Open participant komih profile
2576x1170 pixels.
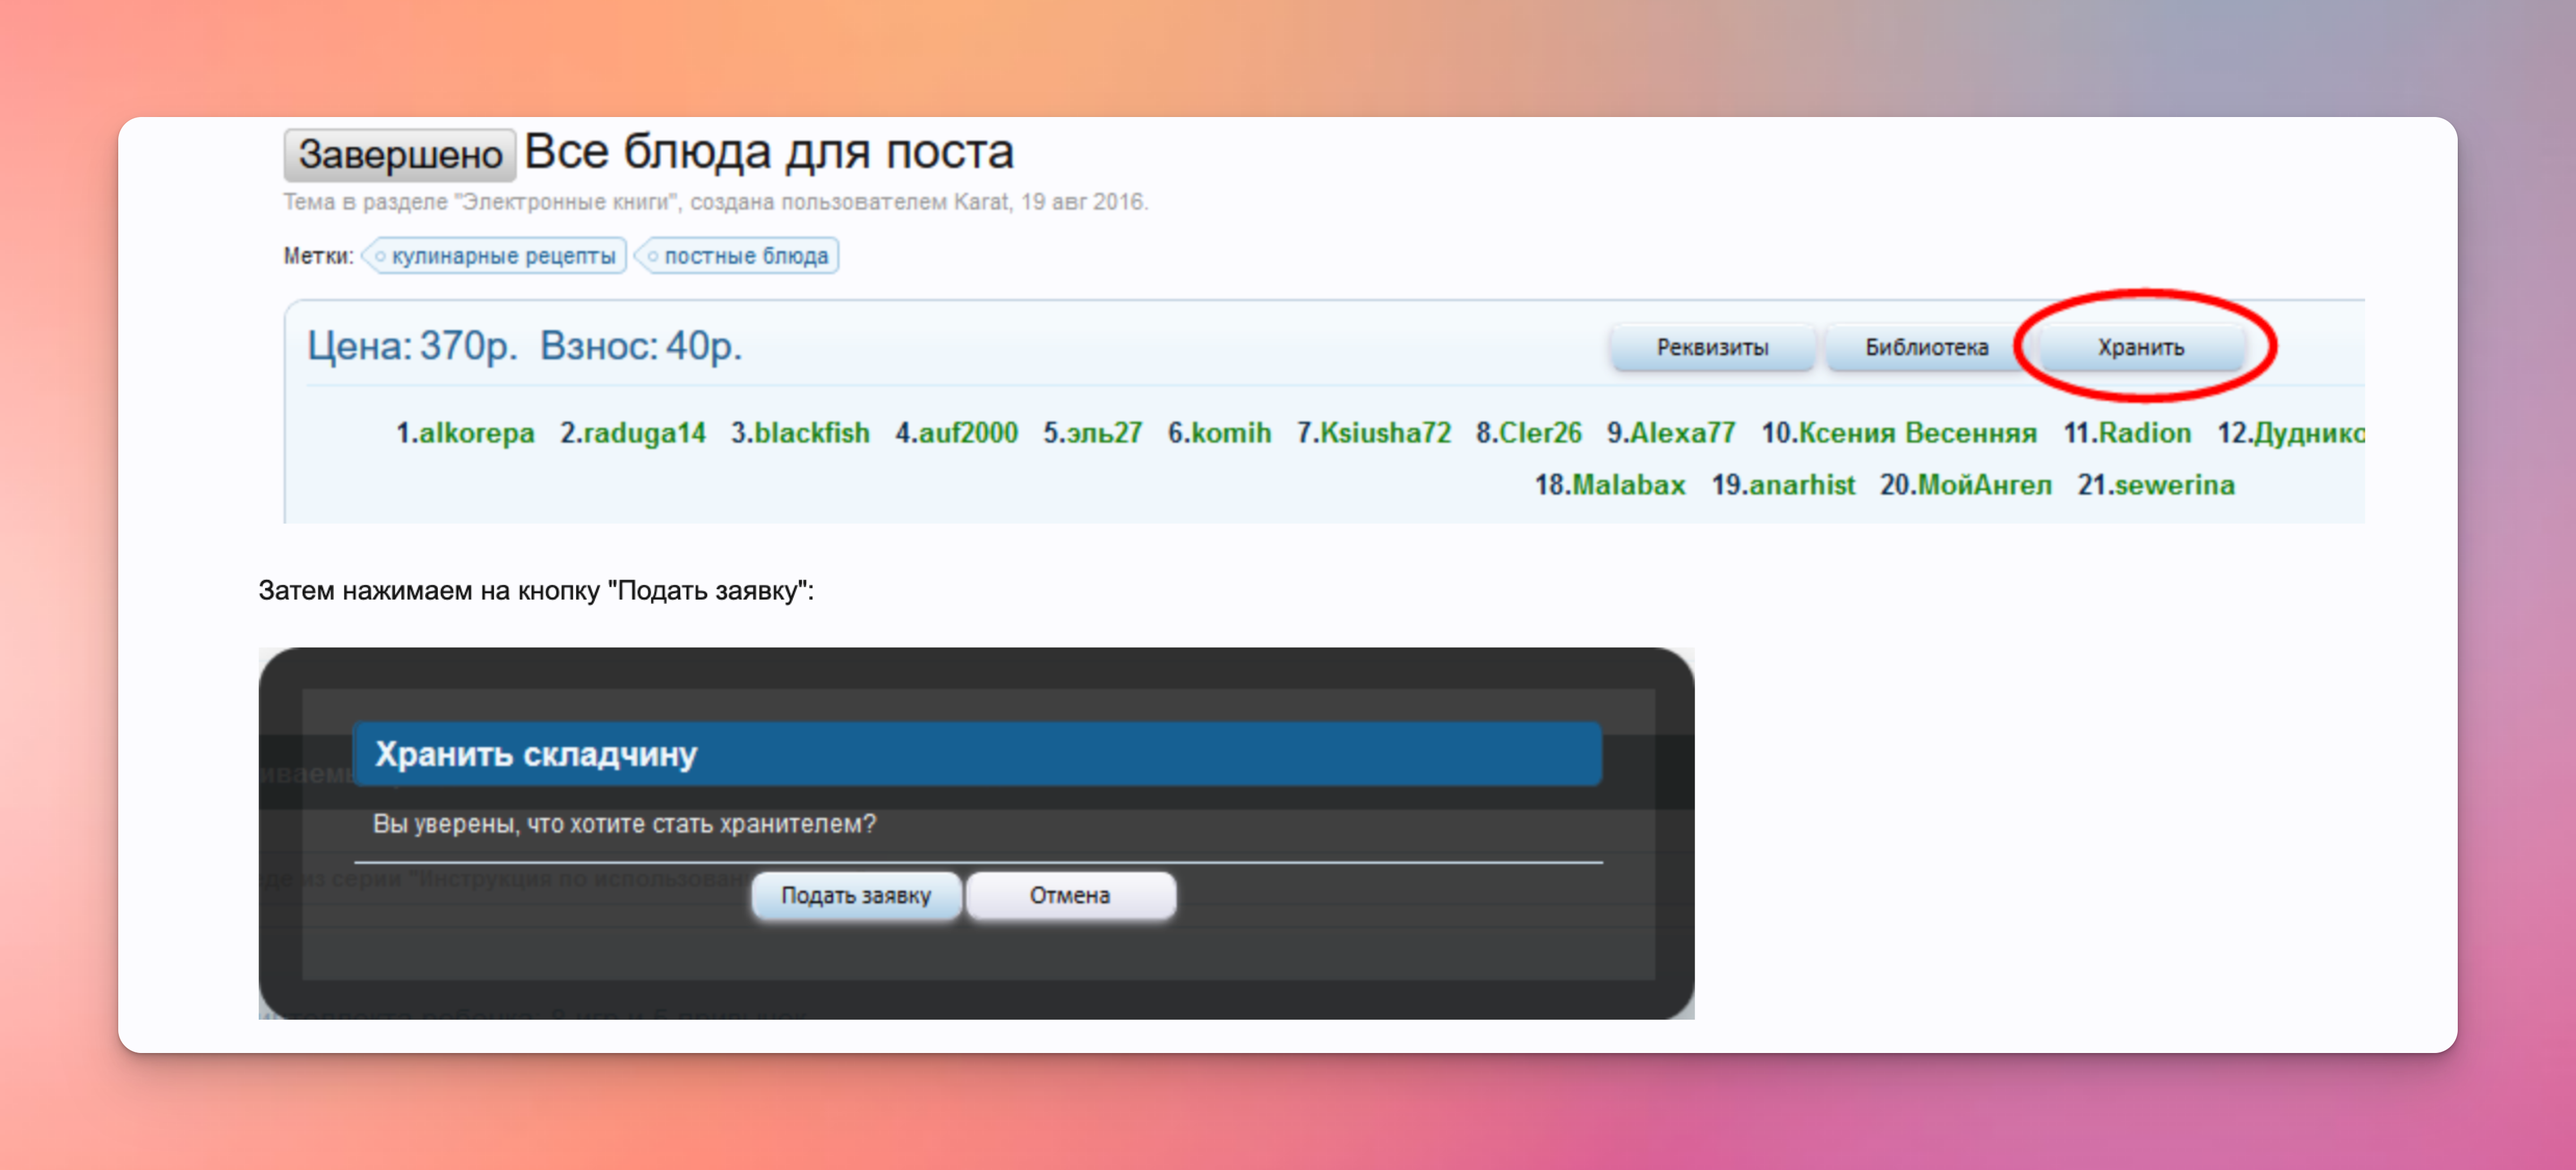[x=1231, y=433]
